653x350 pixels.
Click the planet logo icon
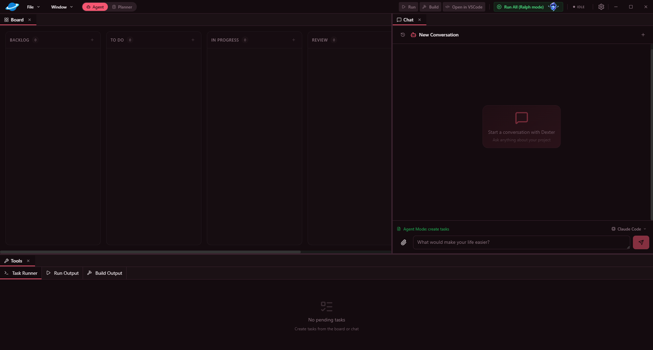coord(12,7)
